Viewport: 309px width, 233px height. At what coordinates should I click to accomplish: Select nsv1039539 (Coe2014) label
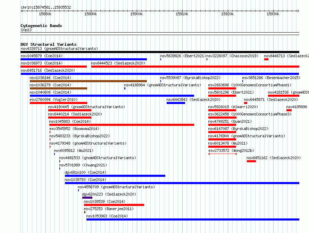click(105, 201)
